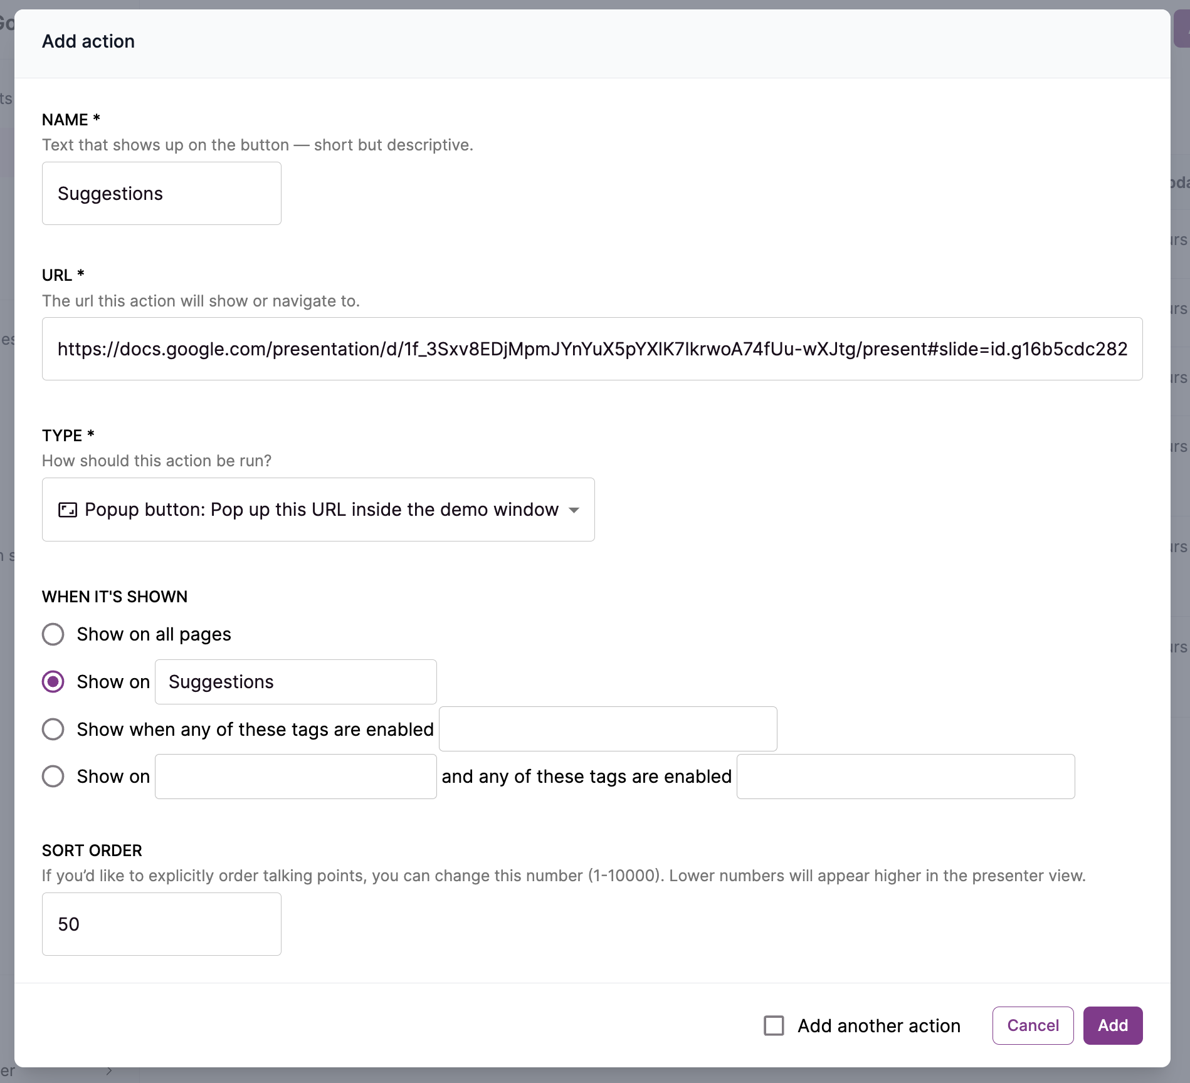Select the checked 'Show on' Suggestions radio button
Image resolution: width=1190 pixels, height=1083 pixels.
(53, 682)
